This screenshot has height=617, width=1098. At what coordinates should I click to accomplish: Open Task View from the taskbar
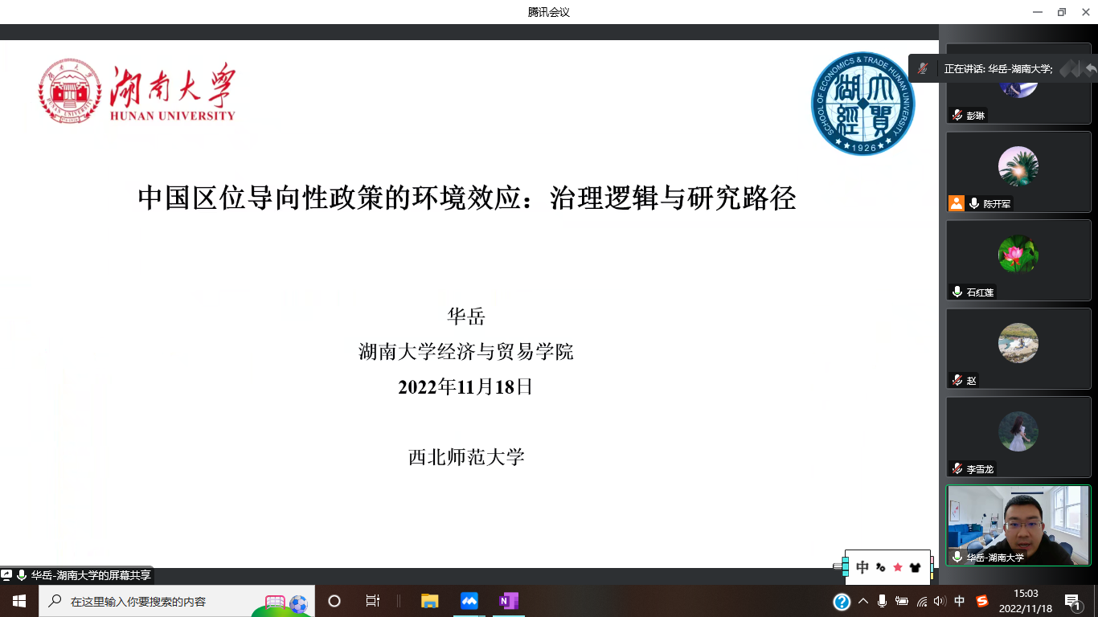click(372, 601)
